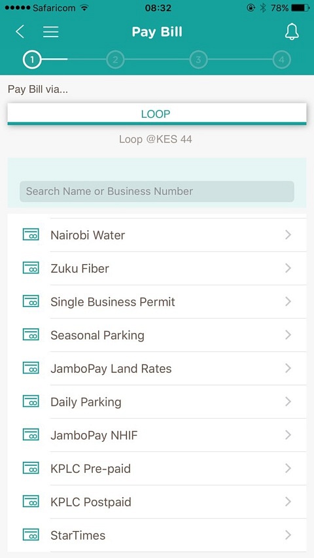This screenshot has width=314, height=558.
Task: Tap the Bluetooth status bar icon
Action: [263, 7]
